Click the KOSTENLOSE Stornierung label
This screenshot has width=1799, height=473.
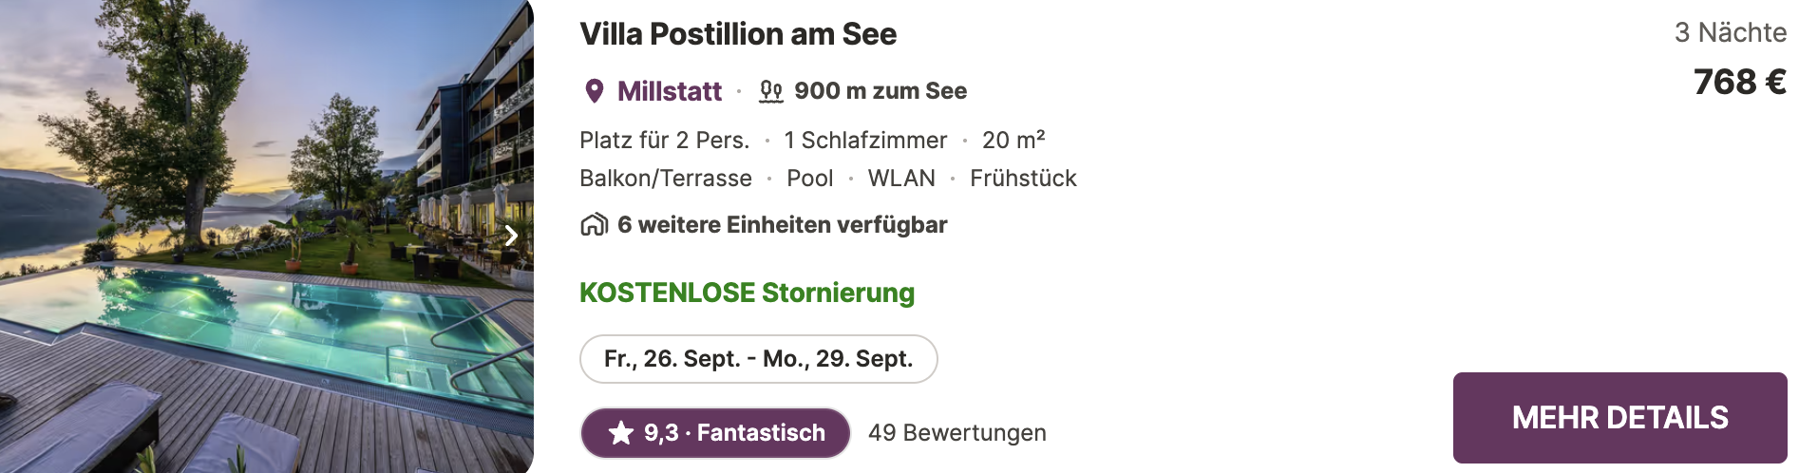(x=748, y=293)
